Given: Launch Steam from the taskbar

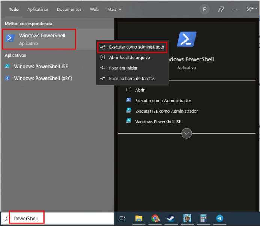Looking at the screenshot, I should tap(171, 218).
